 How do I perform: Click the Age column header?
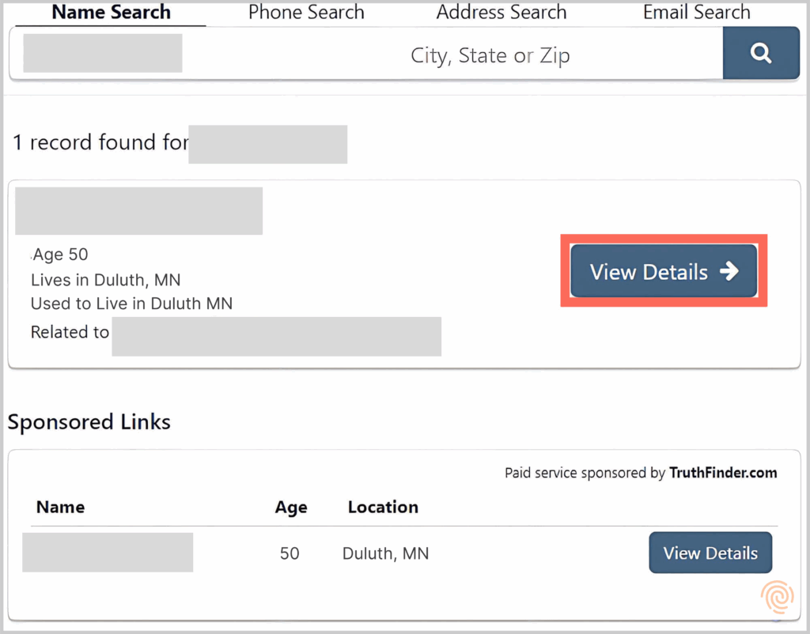pyautogui.click(x=291, y=508)
